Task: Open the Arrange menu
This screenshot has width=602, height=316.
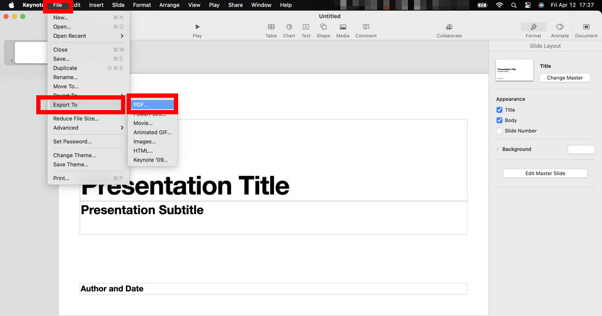Action: [170, 5]
